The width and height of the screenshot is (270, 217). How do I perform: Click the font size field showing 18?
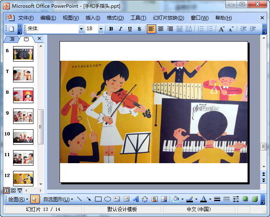pos(92,29)
